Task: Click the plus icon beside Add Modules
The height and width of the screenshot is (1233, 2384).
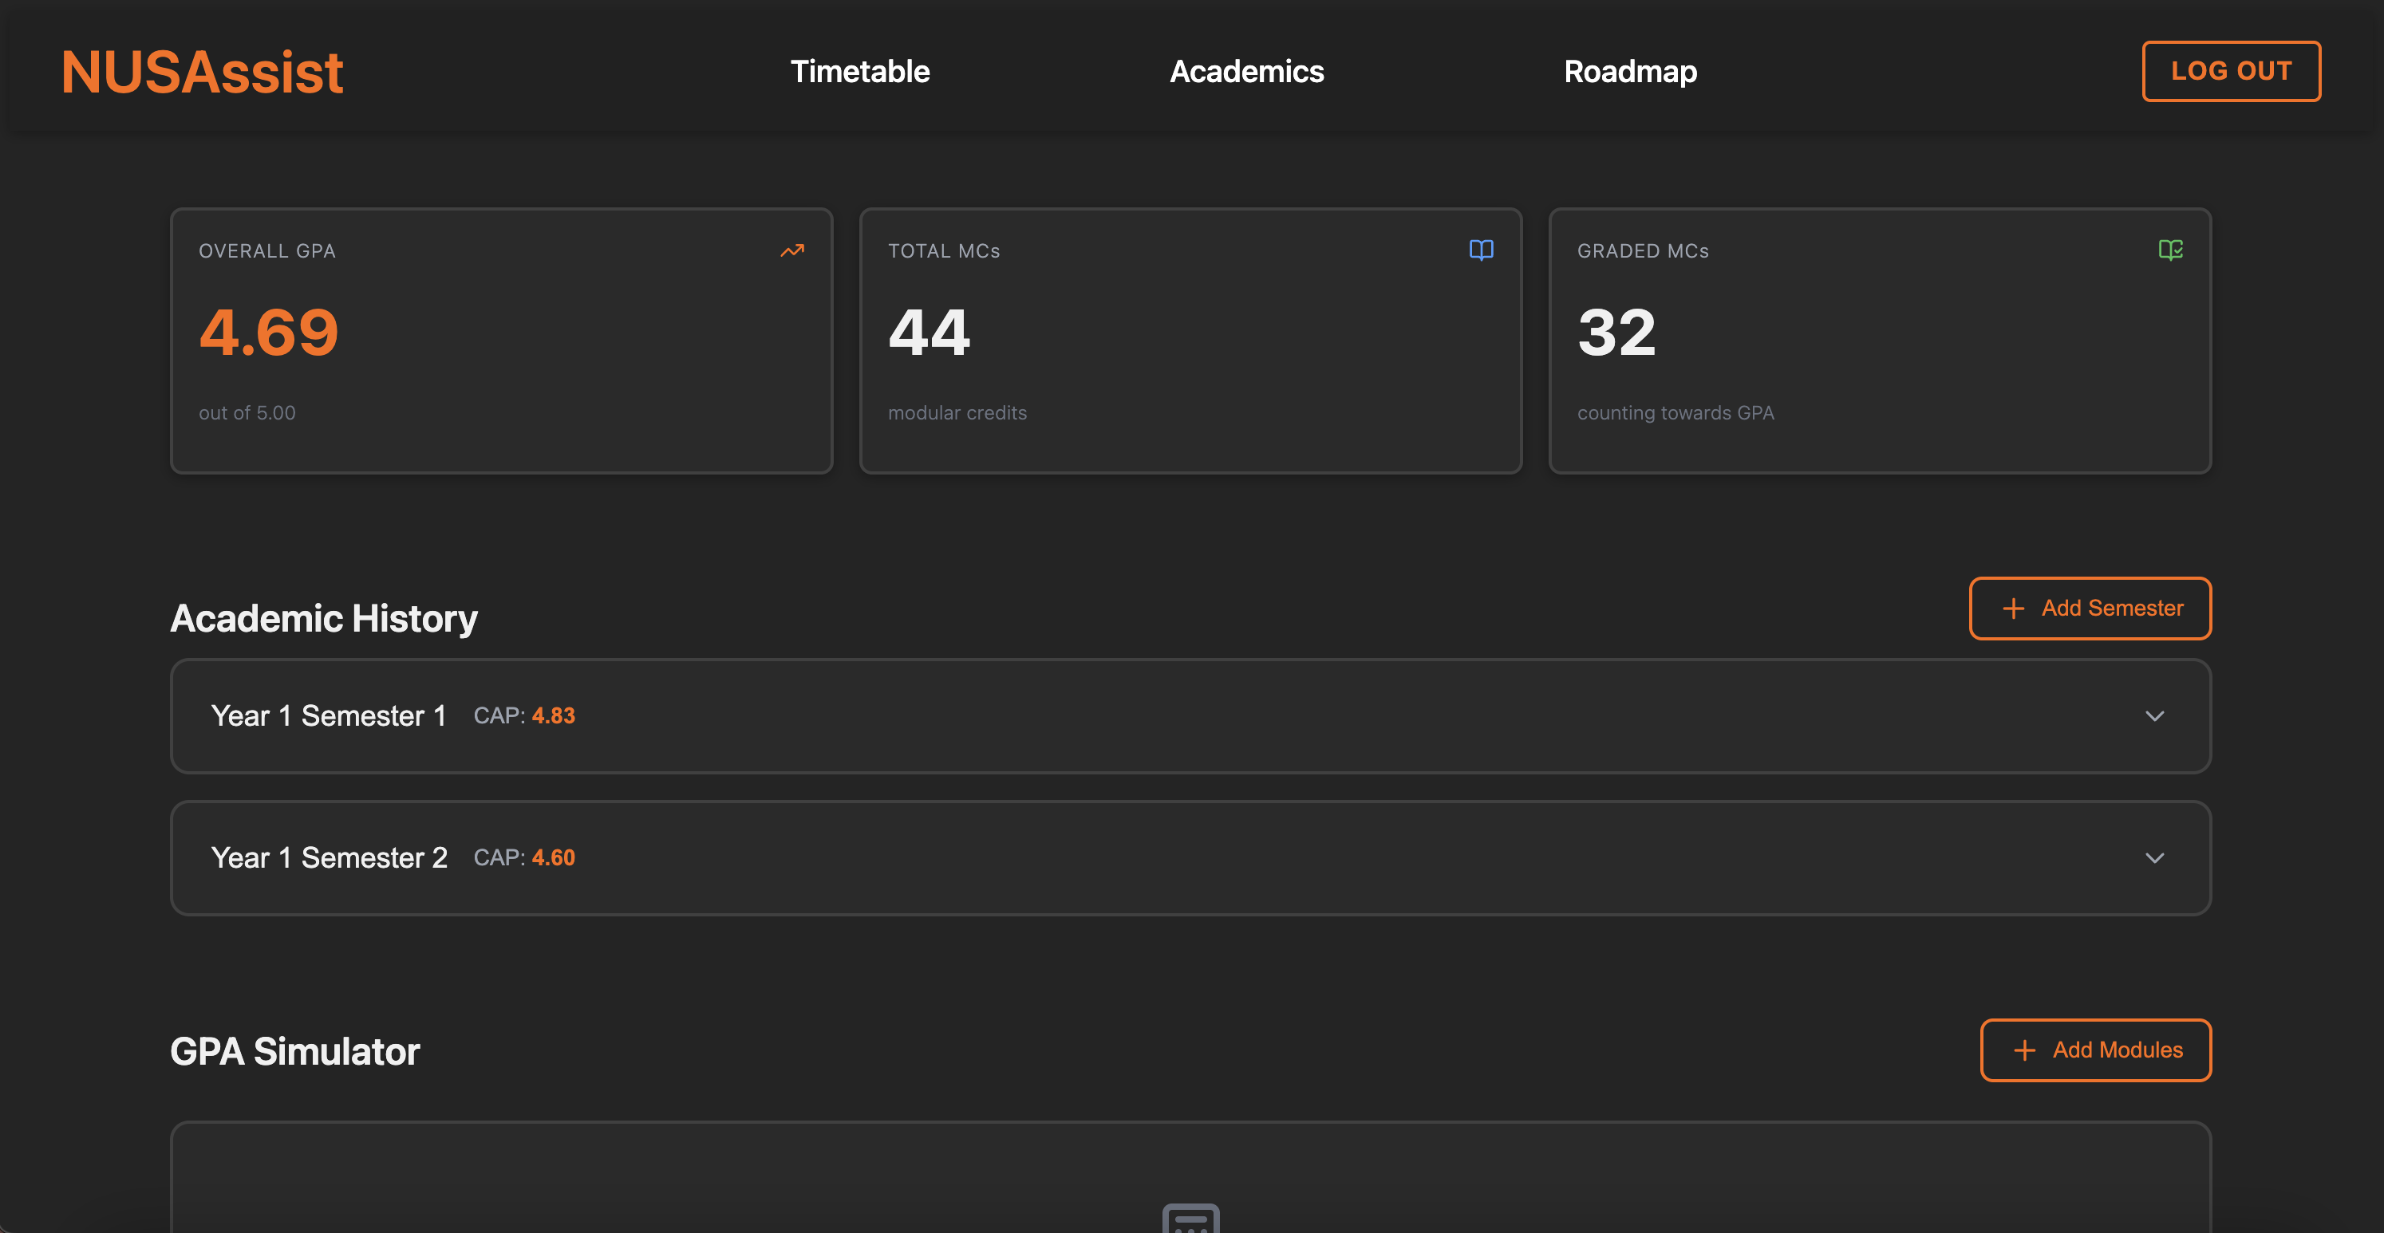Action: pyautogui.click(x=2024, y=1050)
